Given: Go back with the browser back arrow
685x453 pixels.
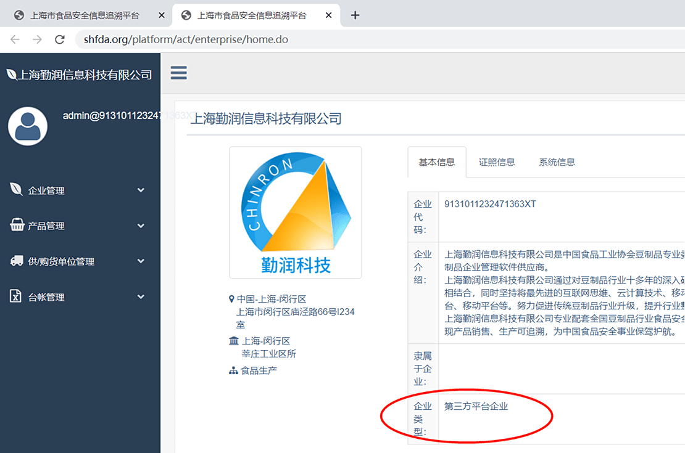Looking at the screenshot, I should 15,39.
